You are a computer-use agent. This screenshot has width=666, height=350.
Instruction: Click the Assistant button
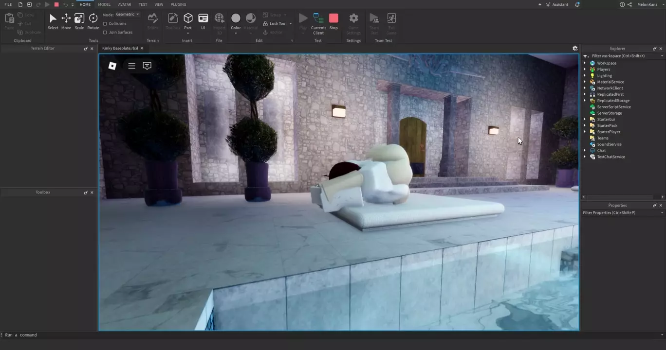coord(557,4)
